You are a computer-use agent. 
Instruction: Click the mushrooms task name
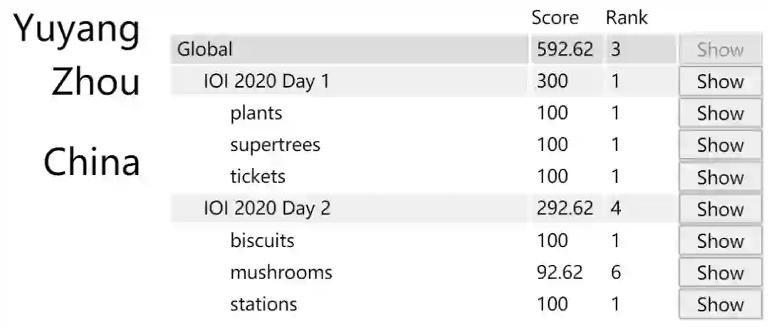(281, 273)
